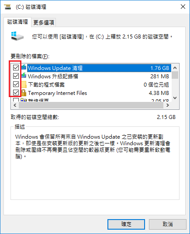Image resolution: width=190 pixels, height=234 pixels.
Task: Click the file list scroll down arrow
Action: [175, 98]
